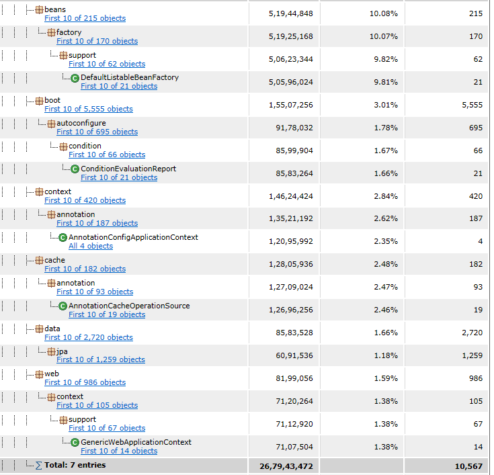Click the percentage 2.35%
The width and height of the screenshot is (494, 475).
[386, 241]
